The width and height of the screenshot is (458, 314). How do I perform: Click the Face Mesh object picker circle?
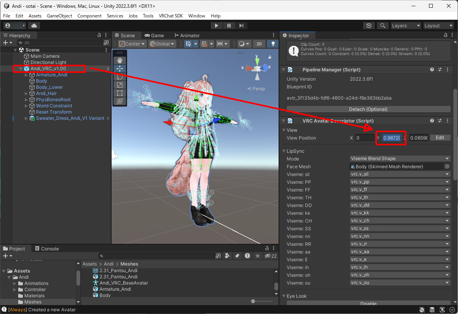(x=447, y=166)
